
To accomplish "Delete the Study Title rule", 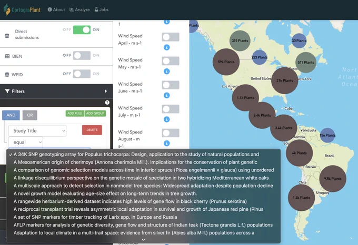I will (92, 130).
